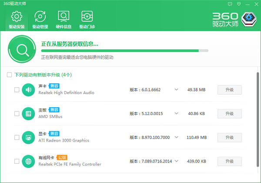
Task: Check the select-all 下列驱动有新版本升级 checkbox
Action: pyautogui.click(x=10, y=75)
